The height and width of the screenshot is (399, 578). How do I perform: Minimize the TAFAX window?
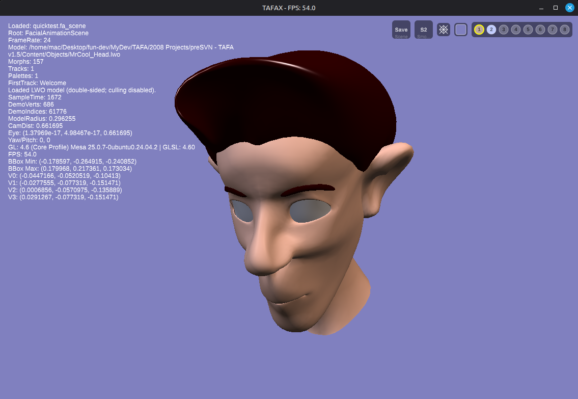coord(541,8)
